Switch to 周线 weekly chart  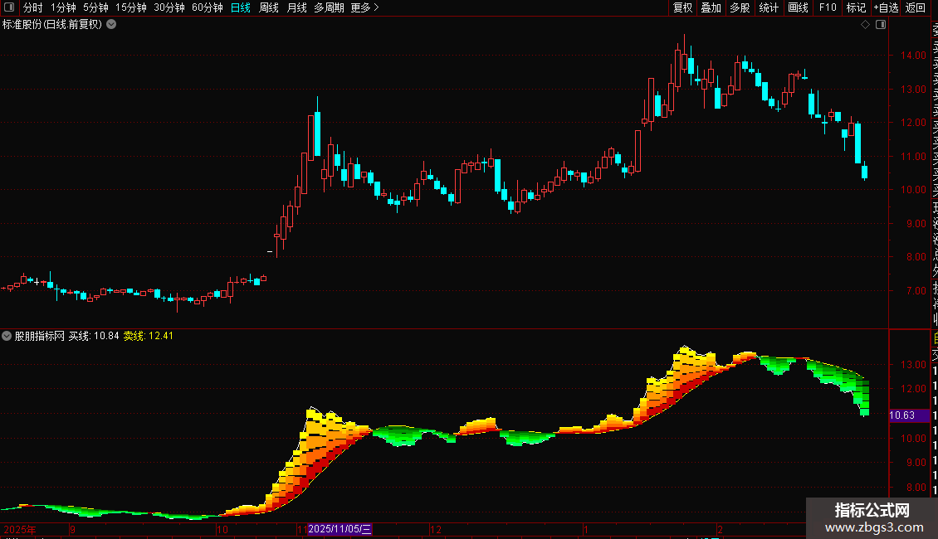tap(269, 7)
